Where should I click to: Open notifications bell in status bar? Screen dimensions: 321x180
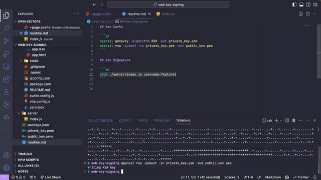point(315,177)
